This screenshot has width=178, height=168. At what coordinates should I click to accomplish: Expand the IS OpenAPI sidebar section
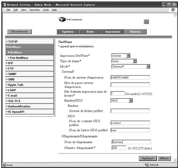pos(30,112)
